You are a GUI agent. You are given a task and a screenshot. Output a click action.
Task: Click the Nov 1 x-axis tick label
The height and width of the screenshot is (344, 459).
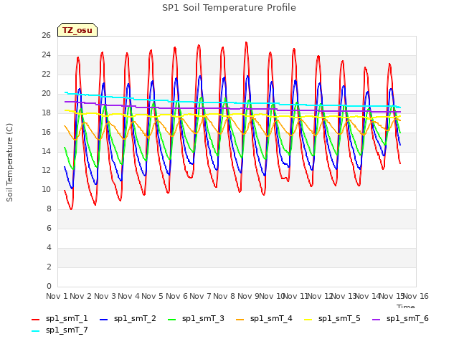[57, 296]
